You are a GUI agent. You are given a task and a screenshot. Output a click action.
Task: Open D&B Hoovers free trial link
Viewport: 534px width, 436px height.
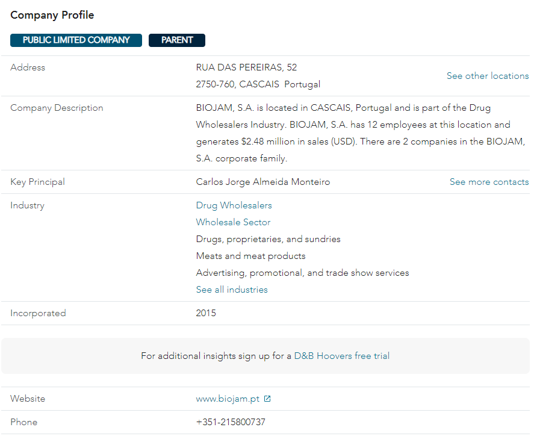[x=341, y=356]
